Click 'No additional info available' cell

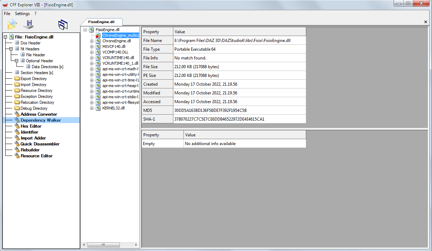pyautogui.click(x=245, y=143)
